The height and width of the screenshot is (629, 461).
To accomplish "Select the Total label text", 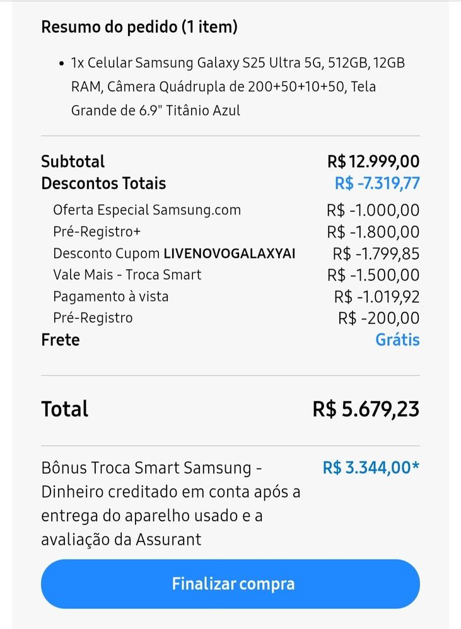I will [x=65, y=409].
